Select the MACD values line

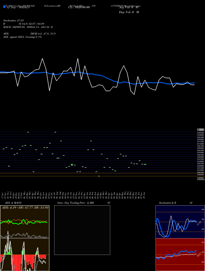point(28,27)
